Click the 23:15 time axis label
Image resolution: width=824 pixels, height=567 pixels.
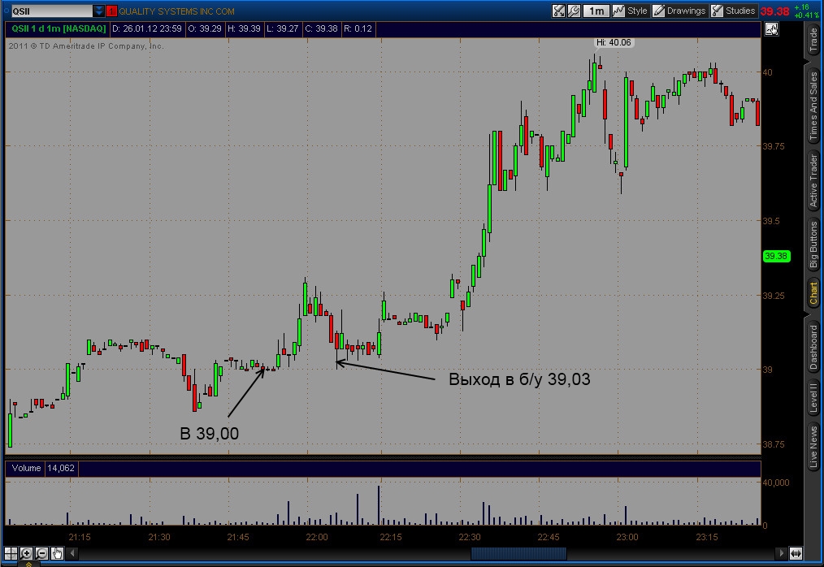tap(706, 537)
